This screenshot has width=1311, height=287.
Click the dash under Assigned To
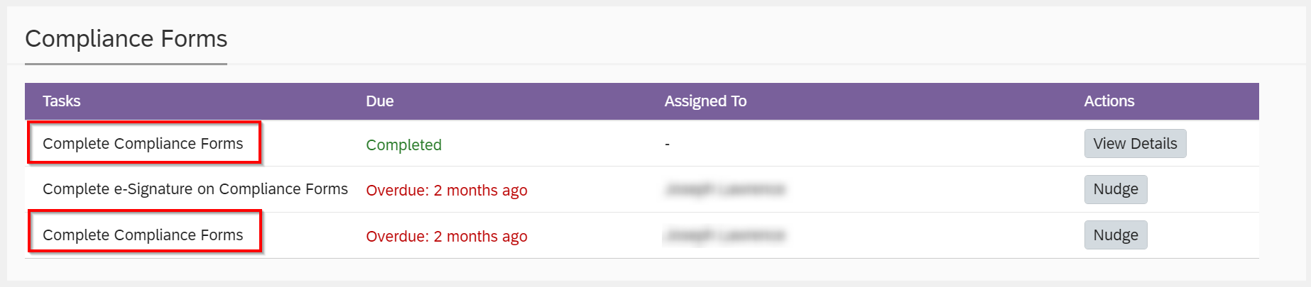[667, 145]
